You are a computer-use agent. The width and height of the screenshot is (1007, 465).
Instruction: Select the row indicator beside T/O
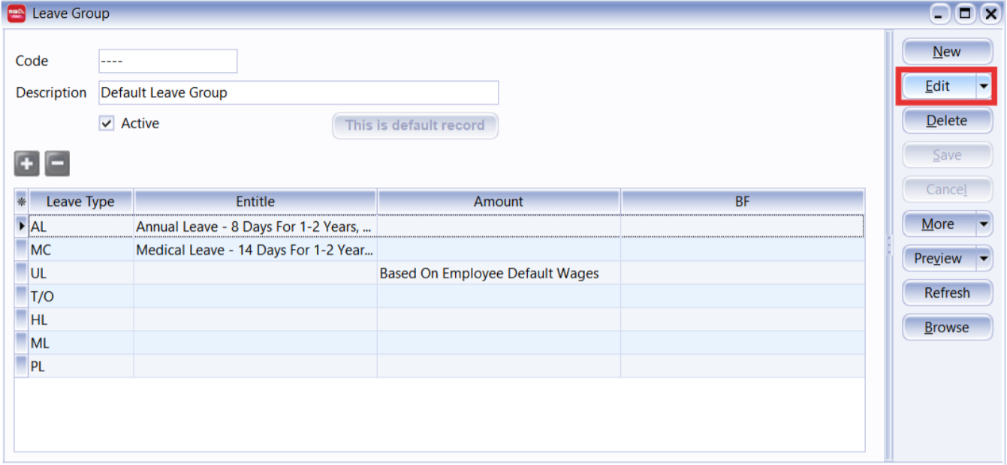21,296
